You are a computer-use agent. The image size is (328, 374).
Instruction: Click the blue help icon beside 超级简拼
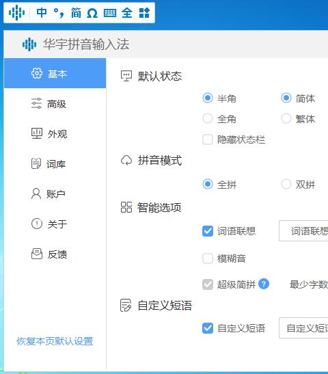click(264, 284)
